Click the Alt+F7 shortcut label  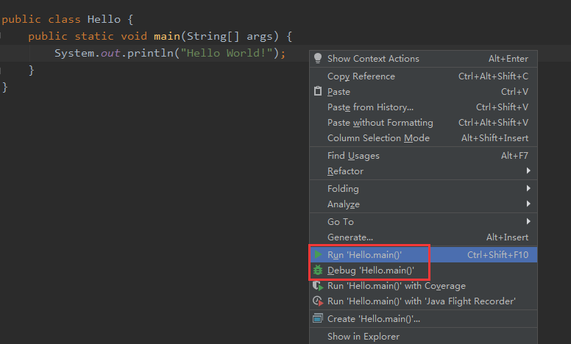click(x=514, y=156)
